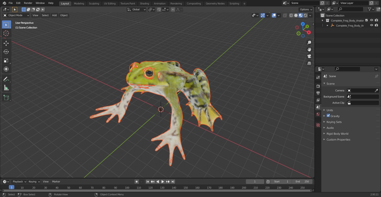
Task: Activate the Select Box tool in toolbar
Action: pyautogui.click(x=6, y=25)
